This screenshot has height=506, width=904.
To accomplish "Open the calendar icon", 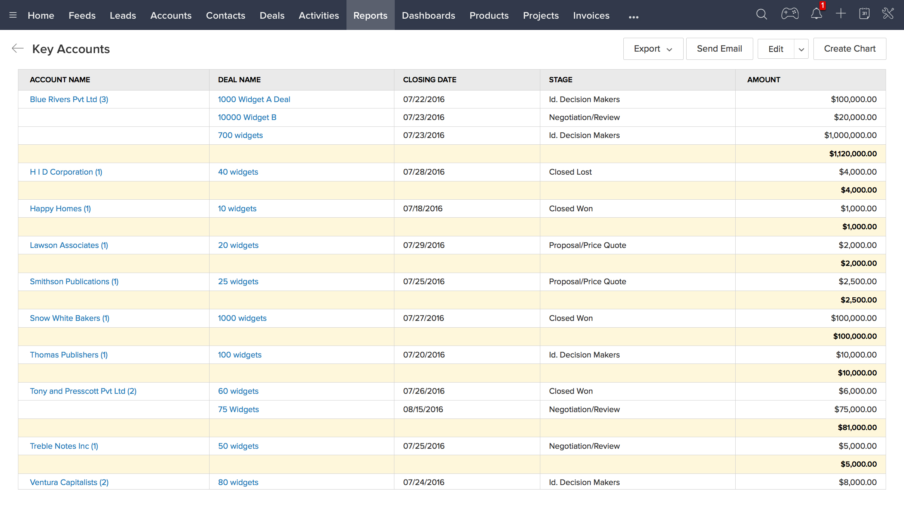I will pos(864,14).
